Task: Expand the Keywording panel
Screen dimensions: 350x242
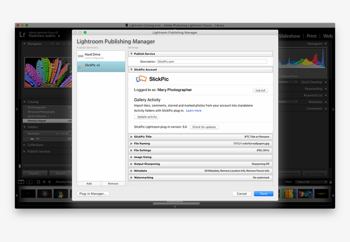Action: pyautogui.click(x=326, y=89)
